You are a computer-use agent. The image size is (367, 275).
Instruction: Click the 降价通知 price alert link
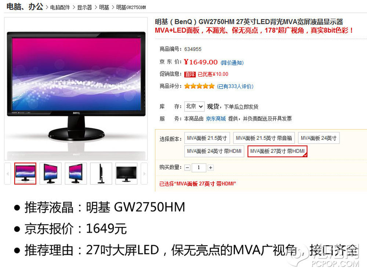point(232,63)
